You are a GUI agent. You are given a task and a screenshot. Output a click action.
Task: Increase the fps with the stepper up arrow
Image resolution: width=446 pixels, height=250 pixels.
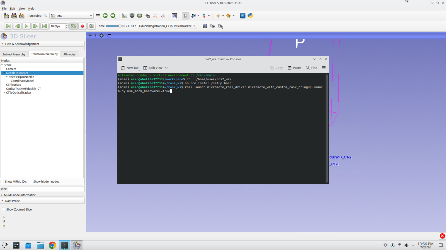tap(67, 25)
